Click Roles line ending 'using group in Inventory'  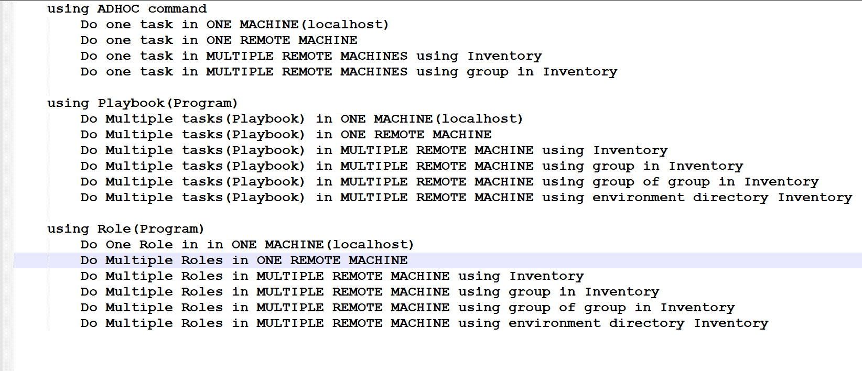pos(370,292)
